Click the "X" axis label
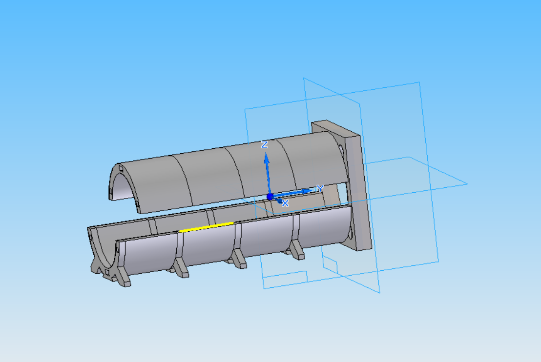 pyautogui.click(x=285, y=203)
